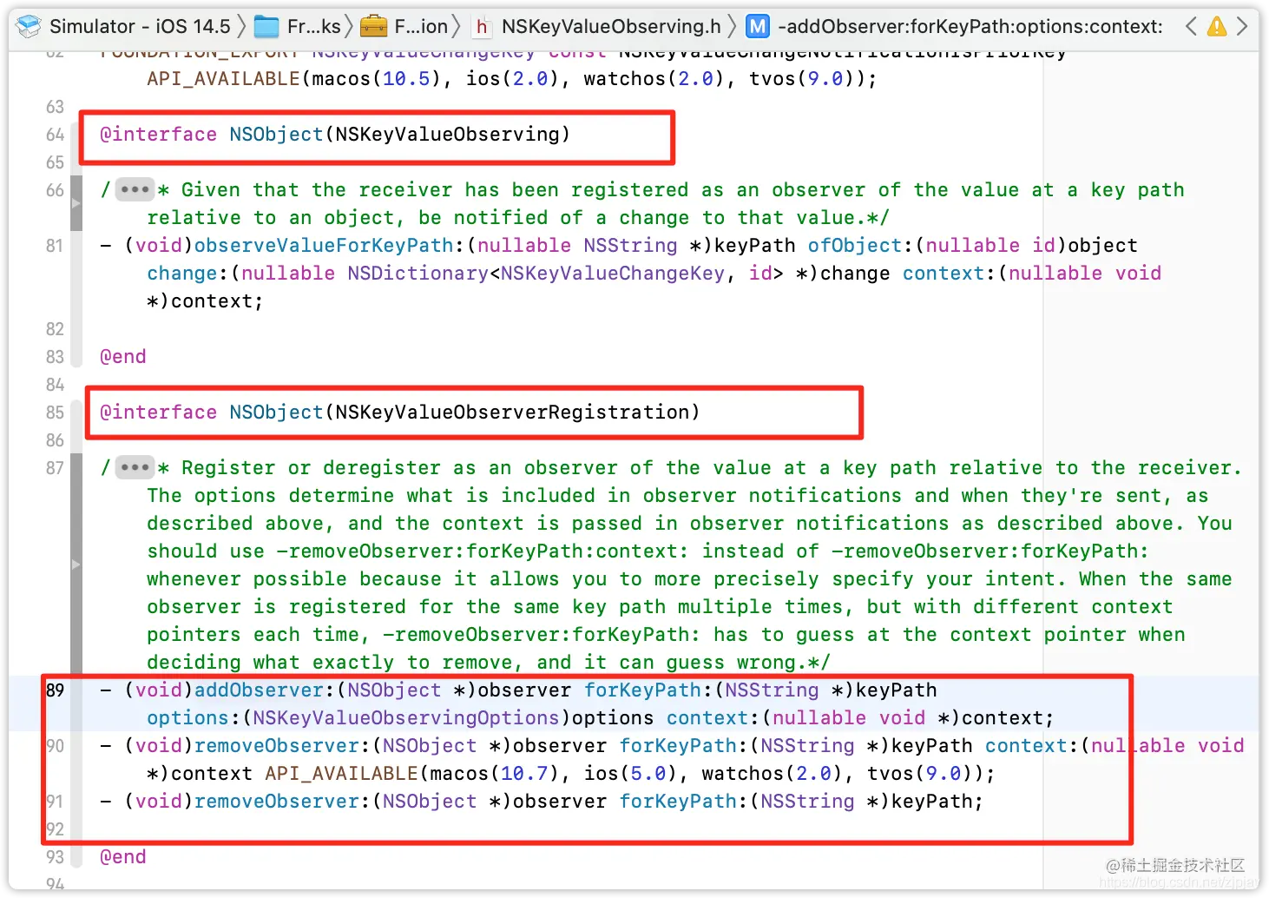
Task: Click the API_AVAILABLE macro near the top
Action: [x=223, y=78]
